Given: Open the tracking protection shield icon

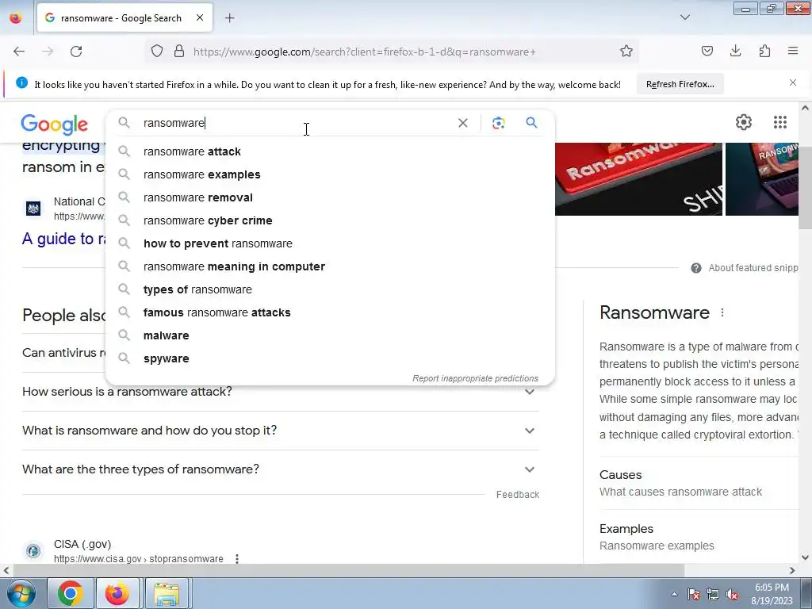Looking at the screenshot, I should pos(157,52).
